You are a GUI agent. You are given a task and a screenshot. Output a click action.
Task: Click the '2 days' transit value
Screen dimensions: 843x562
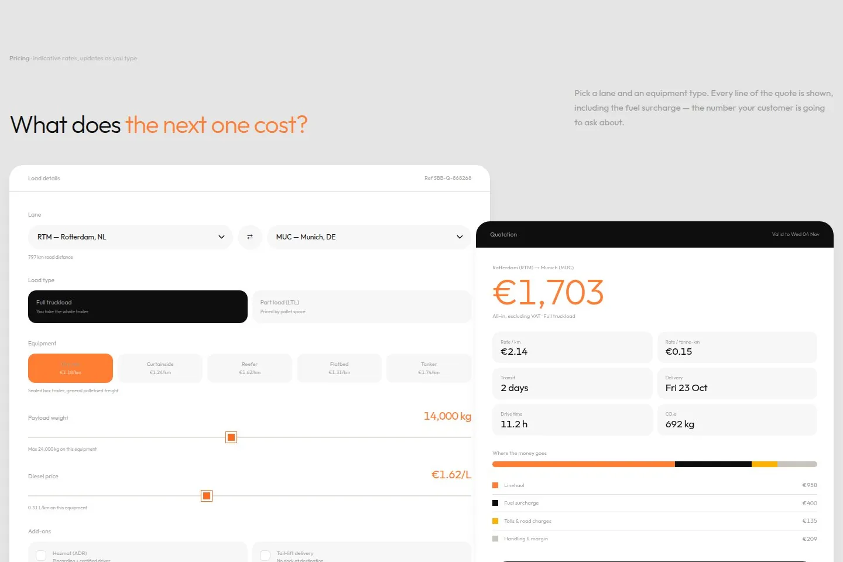click(x=515, y=388)
